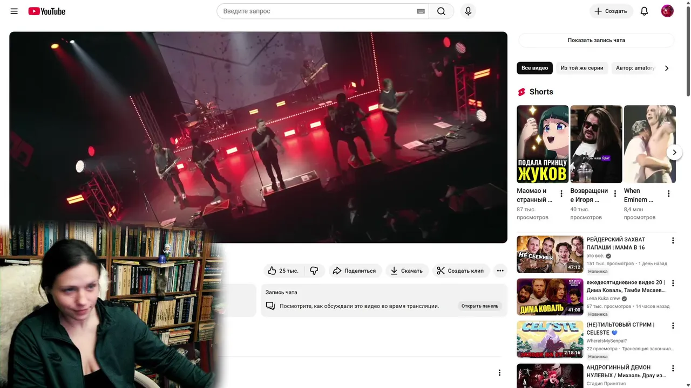691x388 pixels.
Task: Open the on-screen keyboard icon in search
Action: pos(421,11)
